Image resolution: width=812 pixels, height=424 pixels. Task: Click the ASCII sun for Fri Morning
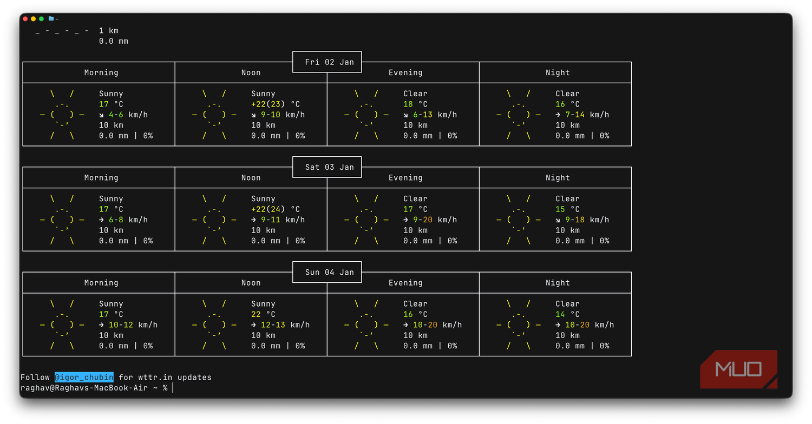pos(62,115)
